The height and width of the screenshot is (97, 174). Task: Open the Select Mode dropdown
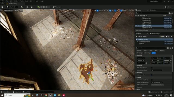click(12, 7)
